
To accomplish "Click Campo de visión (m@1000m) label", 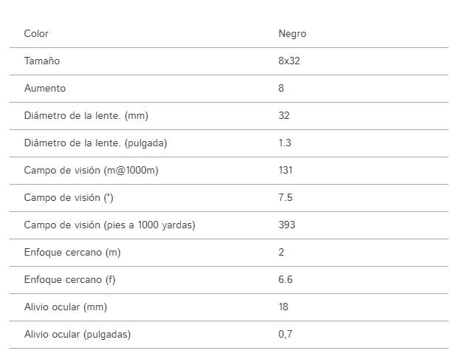I will 91,170.
